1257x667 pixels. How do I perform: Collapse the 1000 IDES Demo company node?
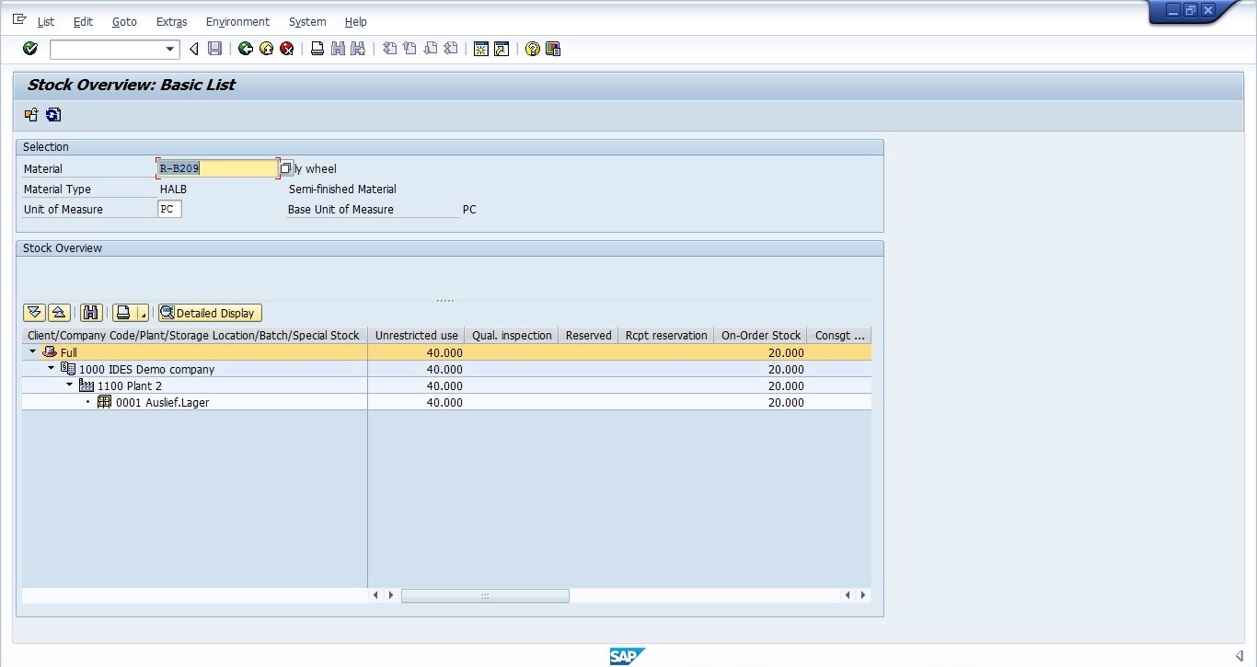tap(51, 369)
